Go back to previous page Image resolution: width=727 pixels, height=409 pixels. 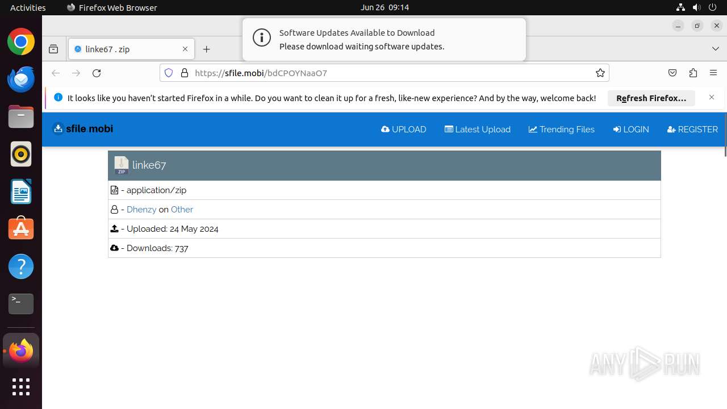[56, 73]
